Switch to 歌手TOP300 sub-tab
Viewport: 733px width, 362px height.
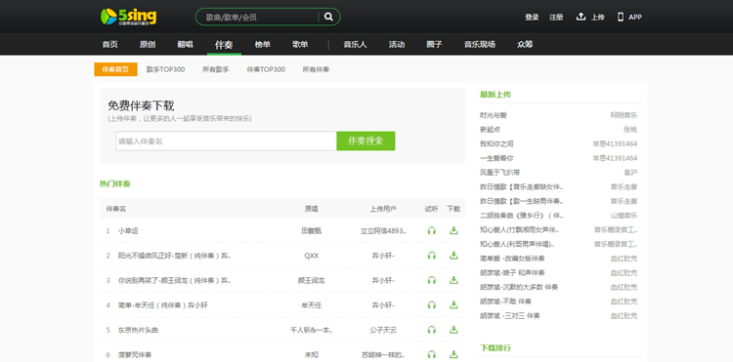[165, 69]
